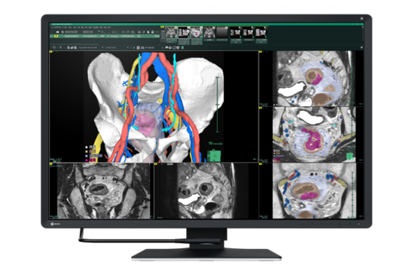Select the pink segmentation overlay series thumbnail
Screen dimensions: 413x275
pyautogui.click(x=197, y=32)
